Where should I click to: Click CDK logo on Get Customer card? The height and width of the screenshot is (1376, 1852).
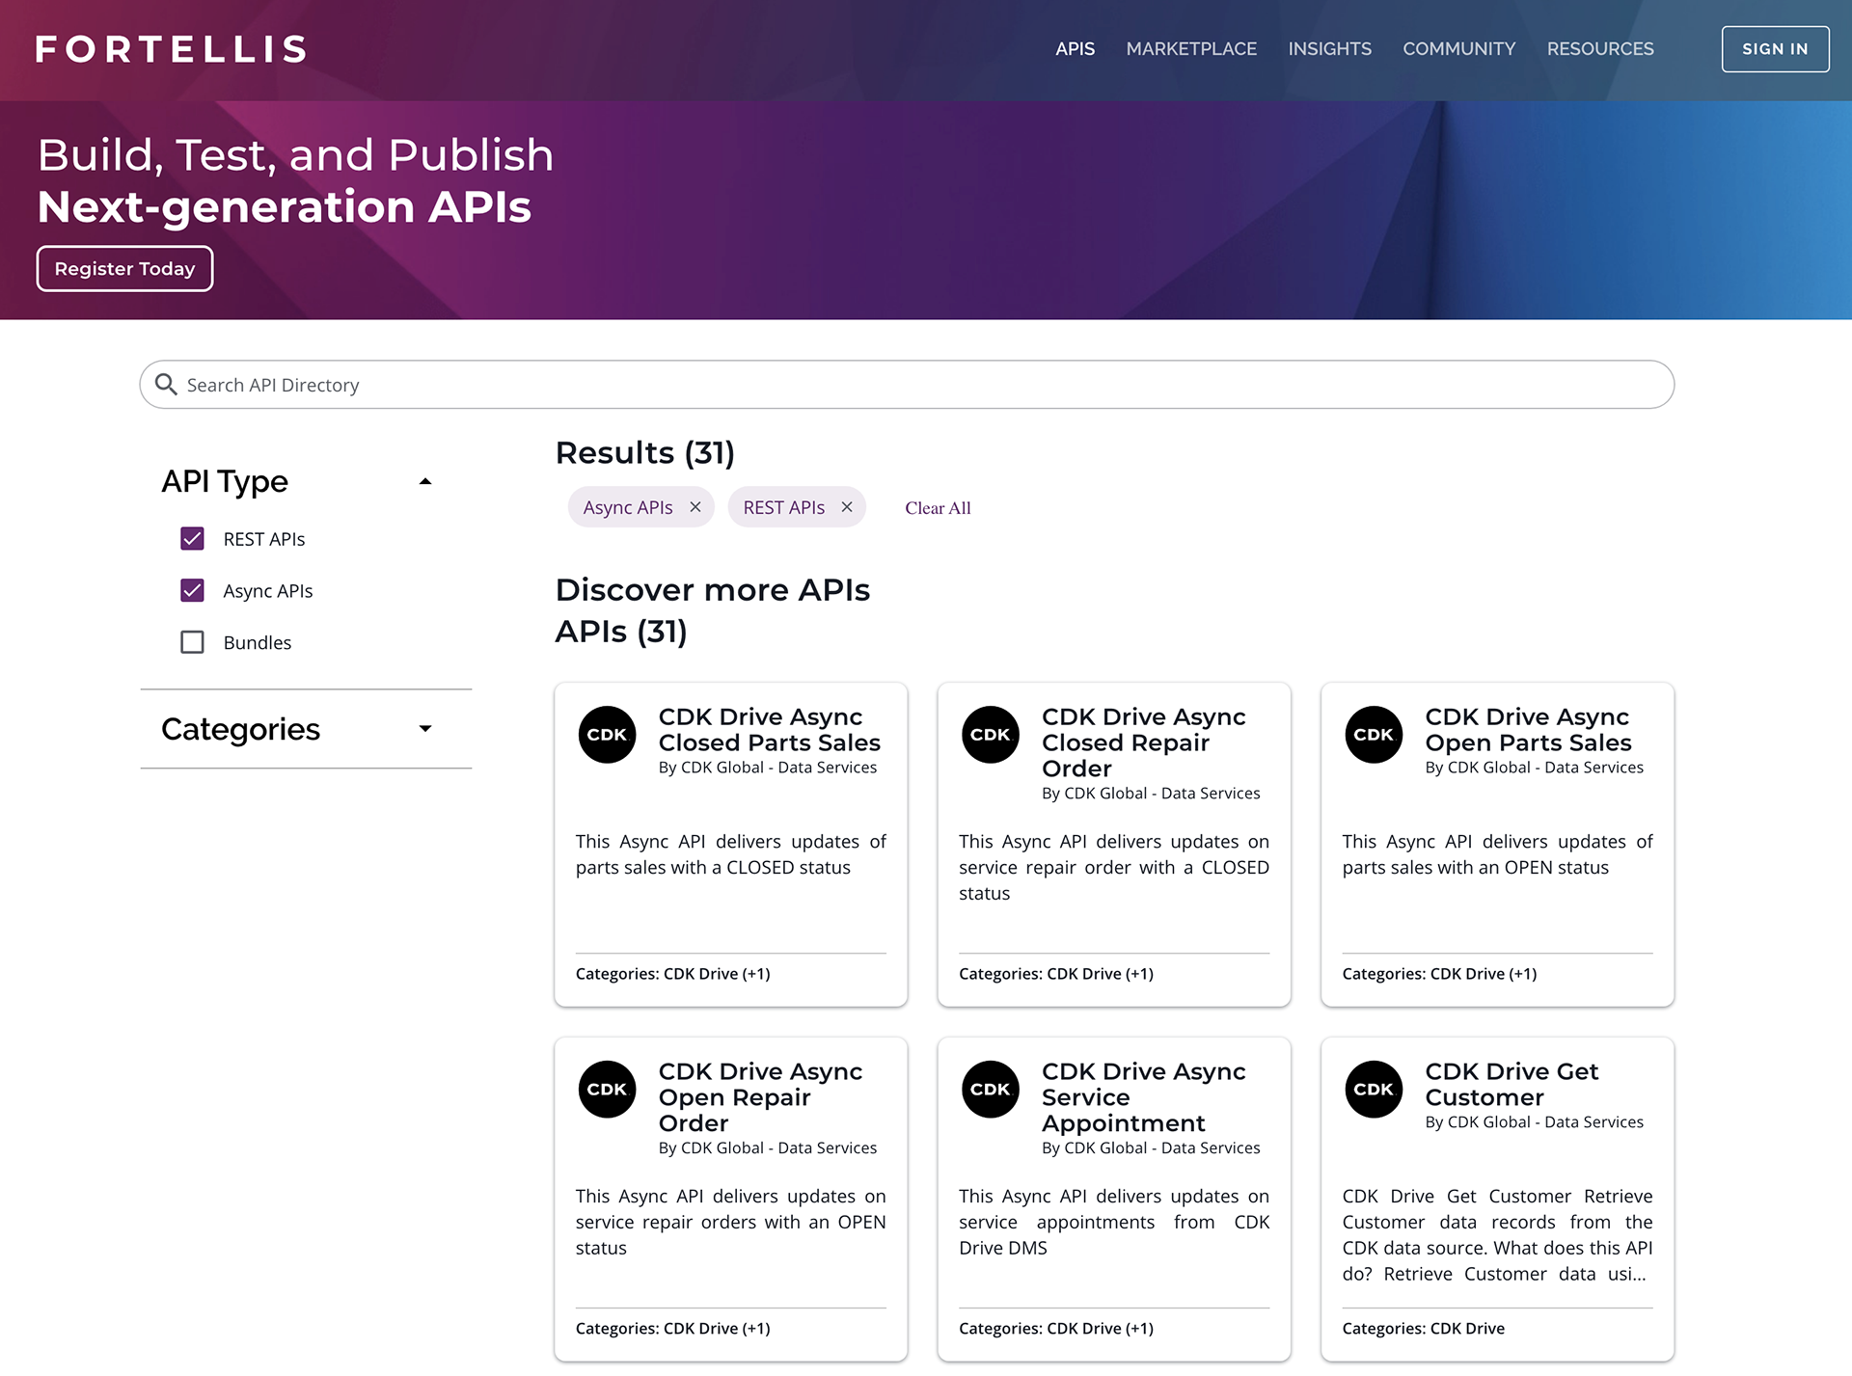[1374, 1090]
